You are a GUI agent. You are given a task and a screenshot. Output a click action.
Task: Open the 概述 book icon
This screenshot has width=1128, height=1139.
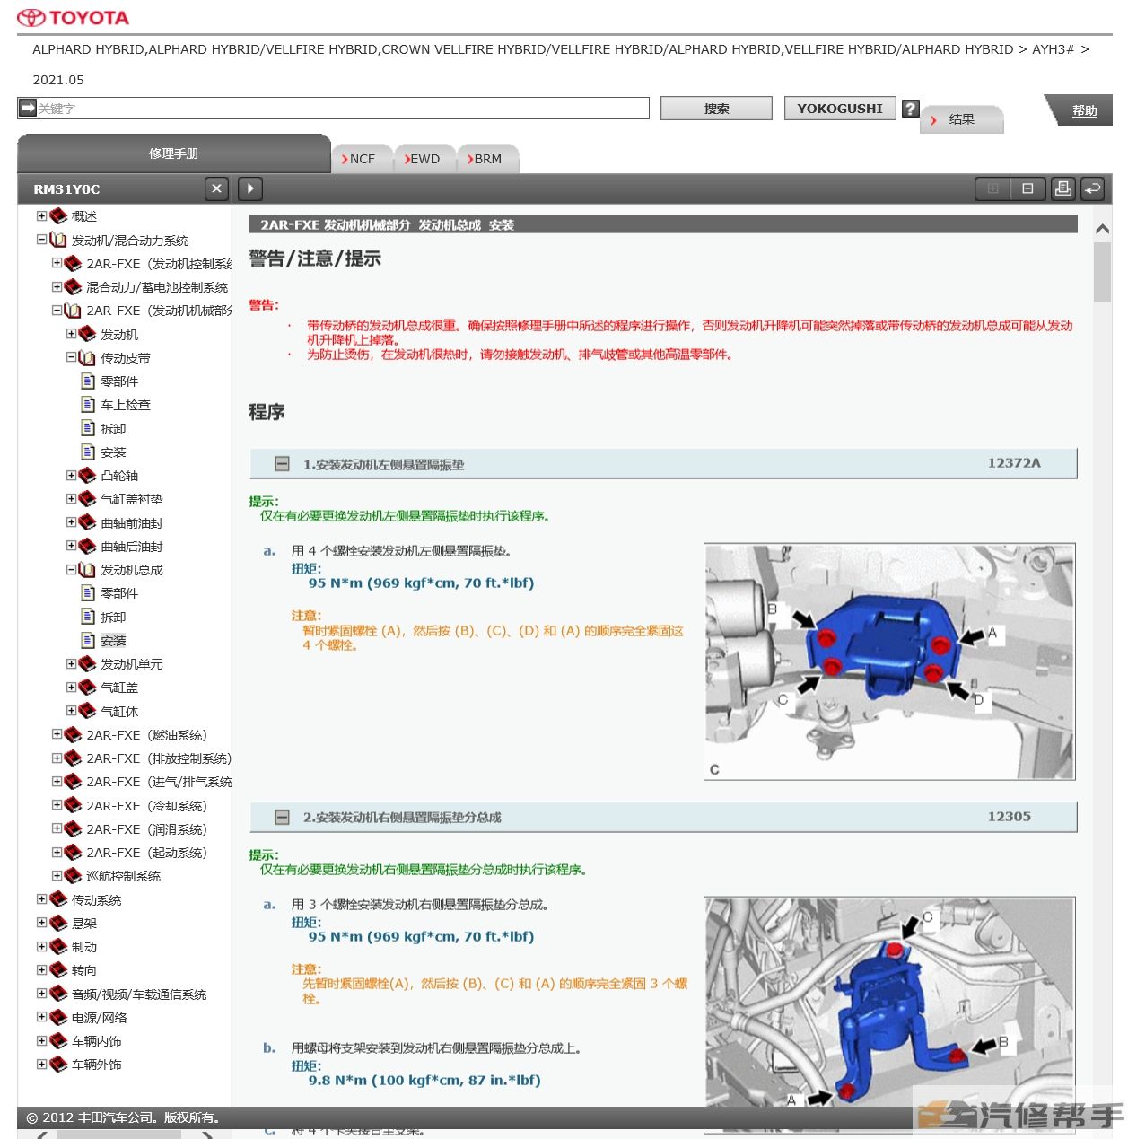coord(58,215)
